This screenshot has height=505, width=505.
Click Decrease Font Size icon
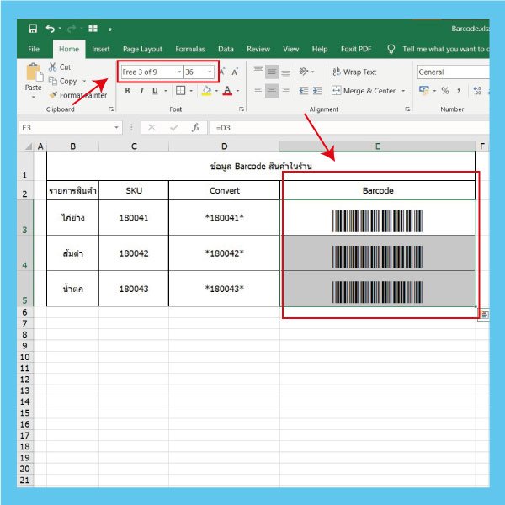[x=235, y=72]
